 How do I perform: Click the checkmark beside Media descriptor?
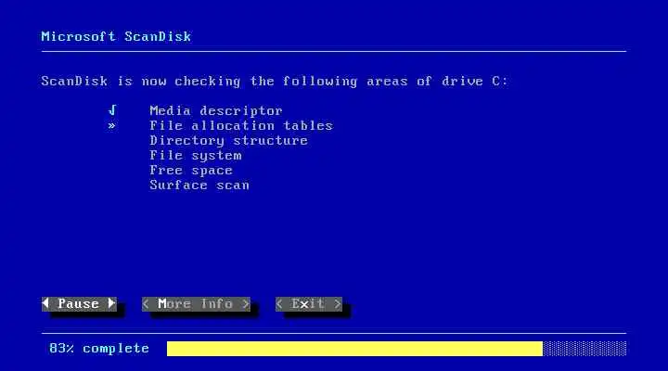click(112, 110)
